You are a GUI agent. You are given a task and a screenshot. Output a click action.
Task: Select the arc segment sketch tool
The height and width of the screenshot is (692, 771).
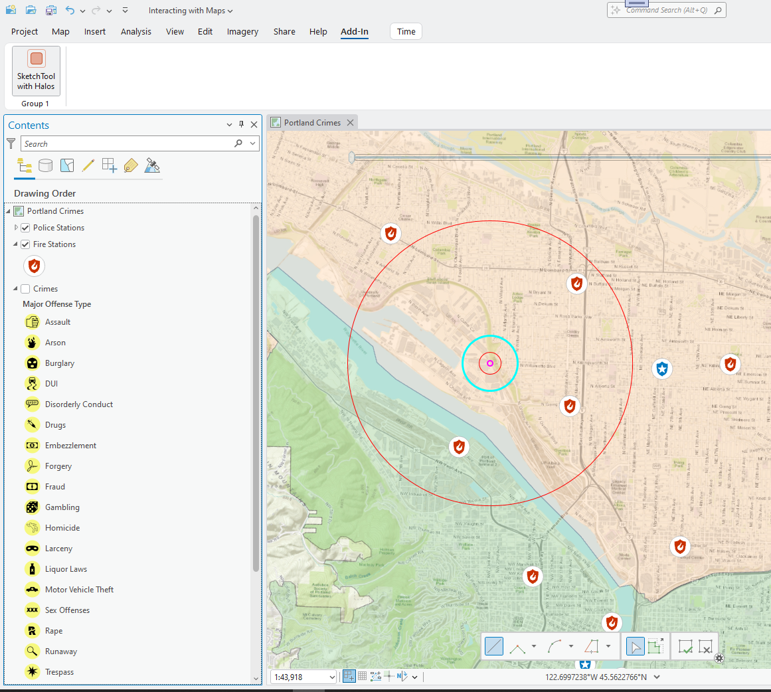click(555, 646)
